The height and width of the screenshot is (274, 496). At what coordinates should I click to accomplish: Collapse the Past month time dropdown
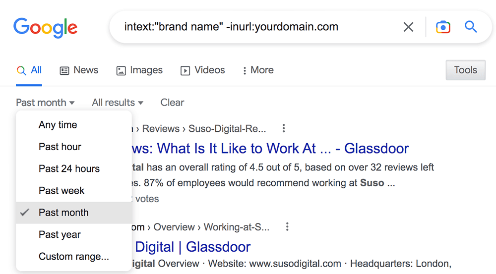point(45,103)
